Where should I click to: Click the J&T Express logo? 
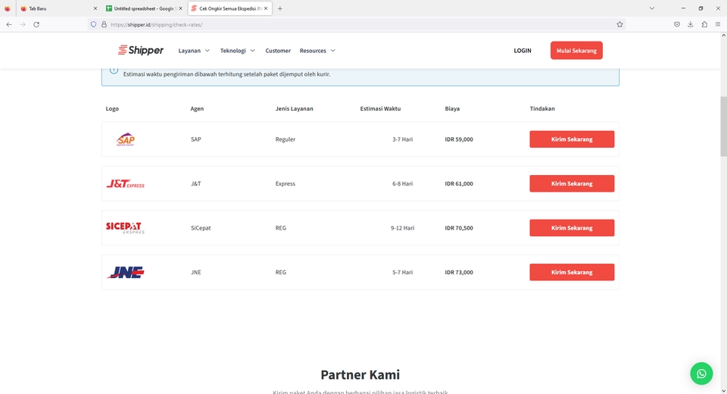(x=125, y=184)
